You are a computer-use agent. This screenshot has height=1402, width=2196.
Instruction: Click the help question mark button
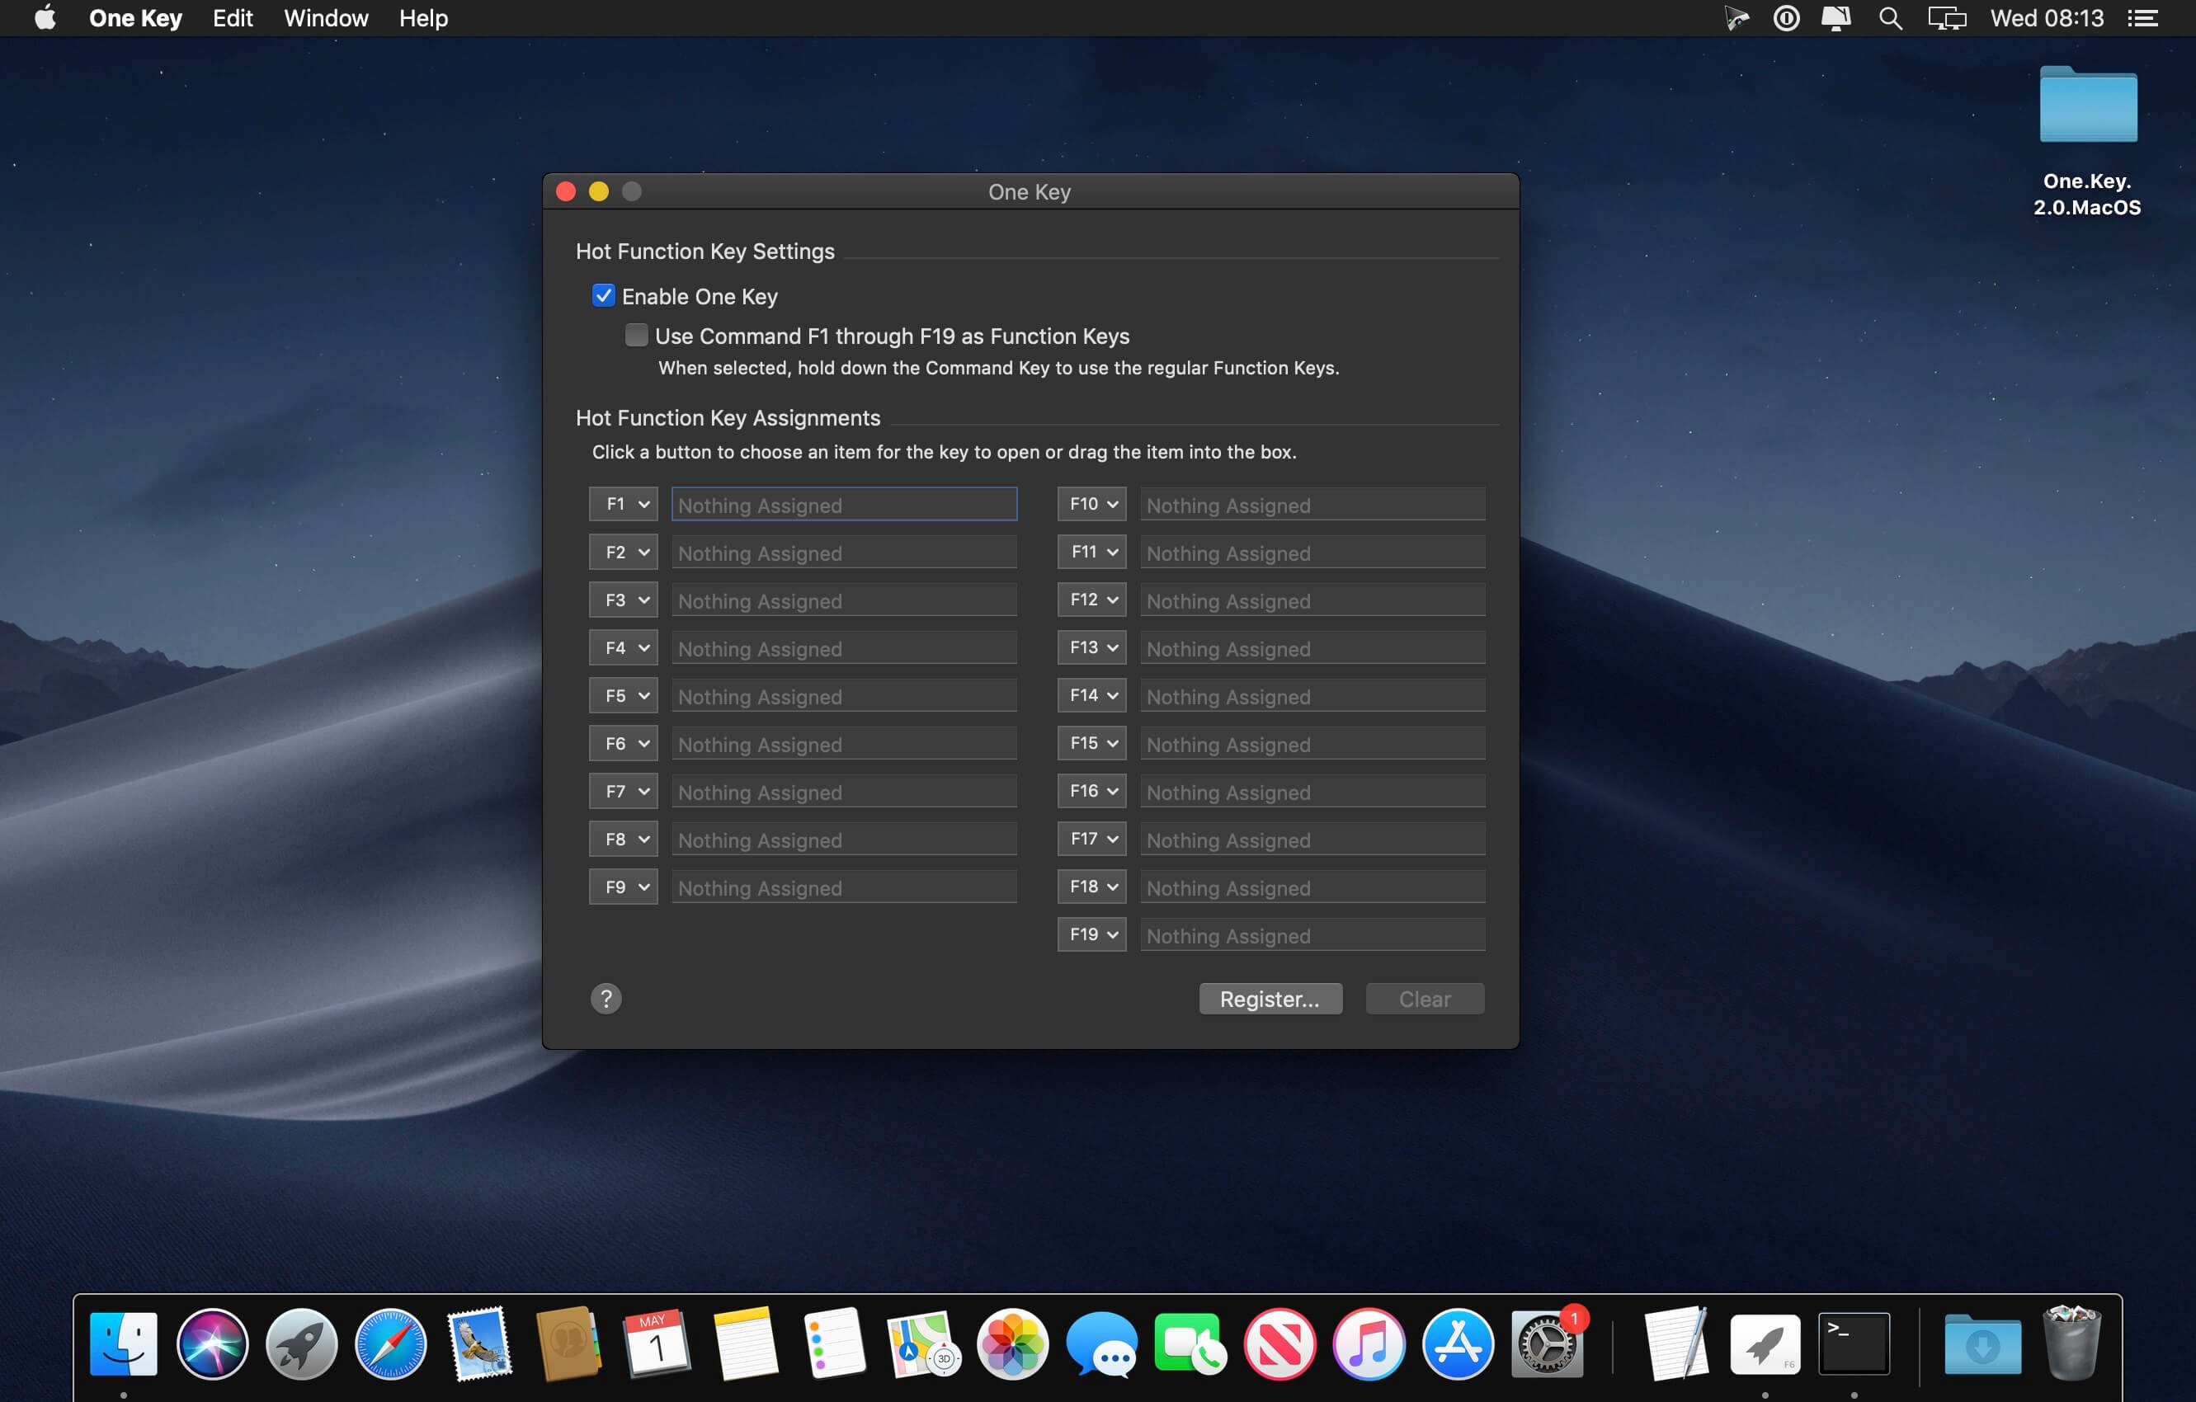(x=606, y=998)
